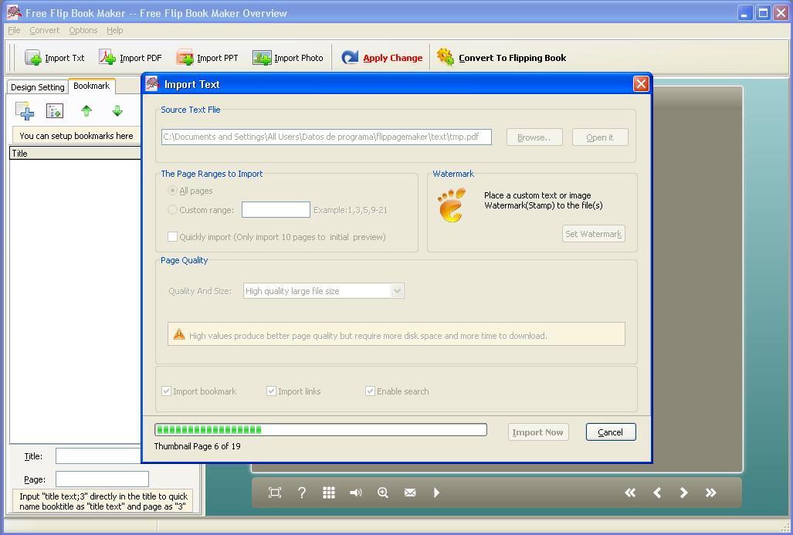Click Apply Change in the toolbar
This screenshot has height=535, width=793.
tap(382, 58)
